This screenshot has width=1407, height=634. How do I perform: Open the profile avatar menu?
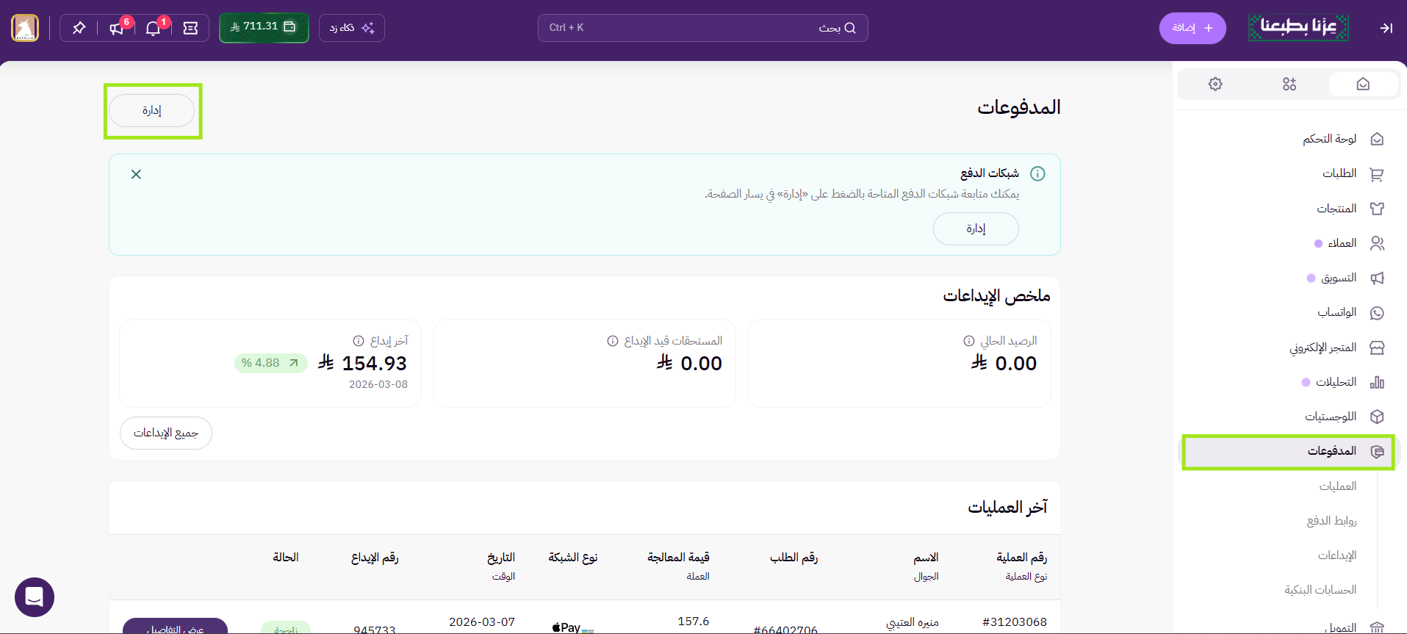(x=25, y=28)
